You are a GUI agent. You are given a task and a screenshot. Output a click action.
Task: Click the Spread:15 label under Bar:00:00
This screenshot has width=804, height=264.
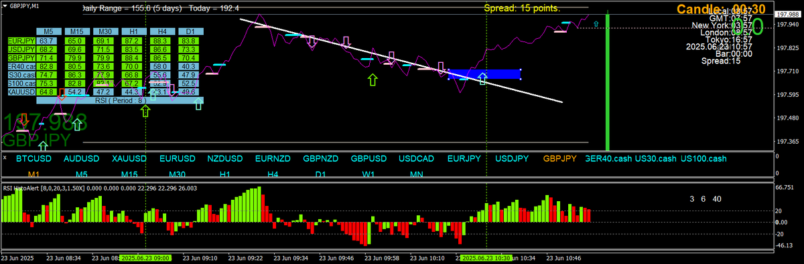[721, 61]
